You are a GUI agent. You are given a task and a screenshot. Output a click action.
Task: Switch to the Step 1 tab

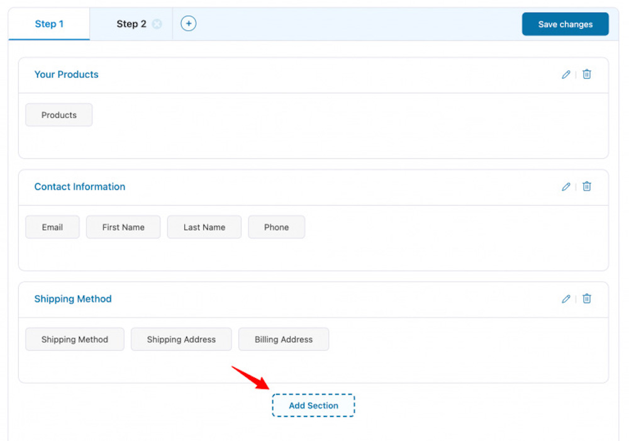[x=49, y=24]
